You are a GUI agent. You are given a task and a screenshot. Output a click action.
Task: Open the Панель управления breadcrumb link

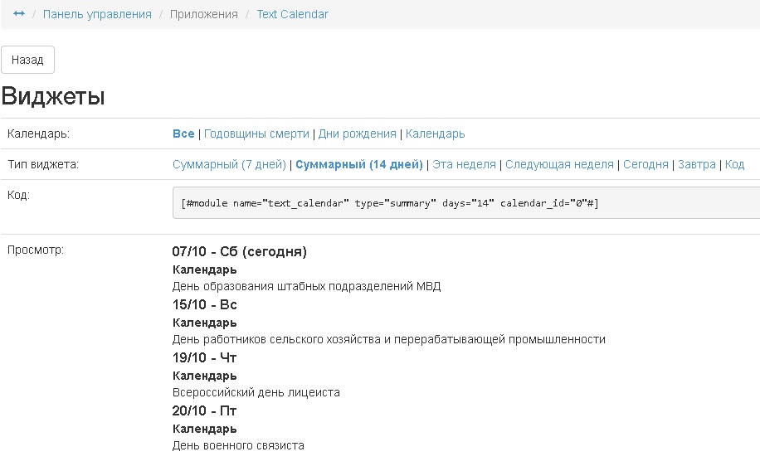(x=97, y=14)
